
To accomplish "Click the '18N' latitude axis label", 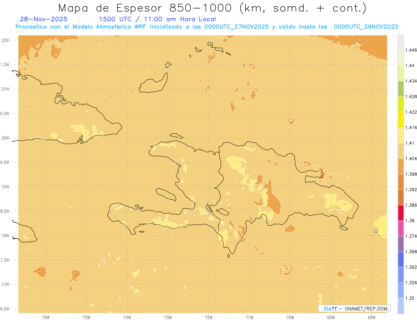I will pos(5,236).
